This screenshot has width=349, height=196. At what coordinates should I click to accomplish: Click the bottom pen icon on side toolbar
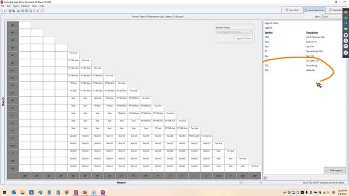click(x=346, y=53)
